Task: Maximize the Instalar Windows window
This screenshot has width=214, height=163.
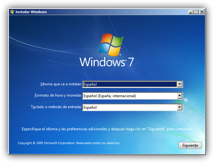Action: pyautogui.click(x=196, y=12)
